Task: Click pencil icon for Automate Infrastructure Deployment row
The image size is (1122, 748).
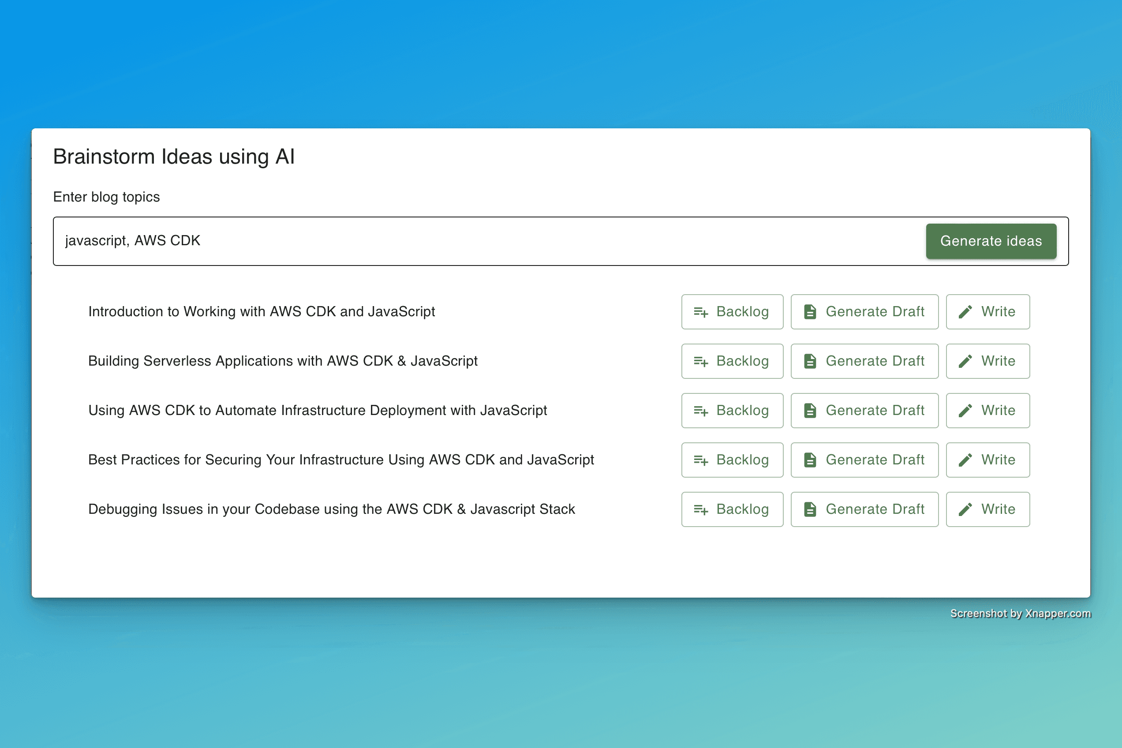Action: (965, 411)
